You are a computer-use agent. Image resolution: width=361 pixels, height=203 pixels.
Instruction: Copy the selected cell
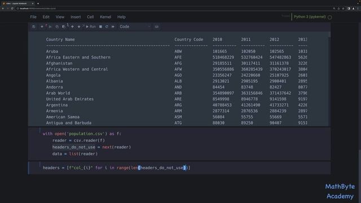pyautogui.click(x=57, y=27)
